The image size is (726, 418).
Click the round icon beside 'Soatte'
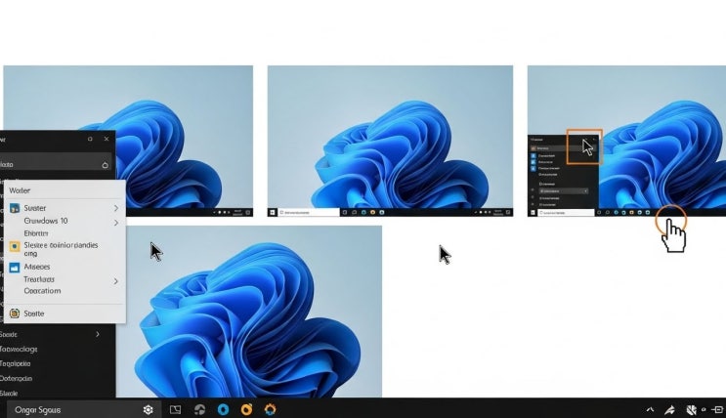pos(15,313)
